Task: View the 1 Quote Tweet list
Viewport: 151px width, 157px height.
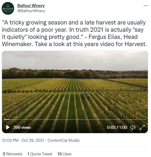Action: 40,154
